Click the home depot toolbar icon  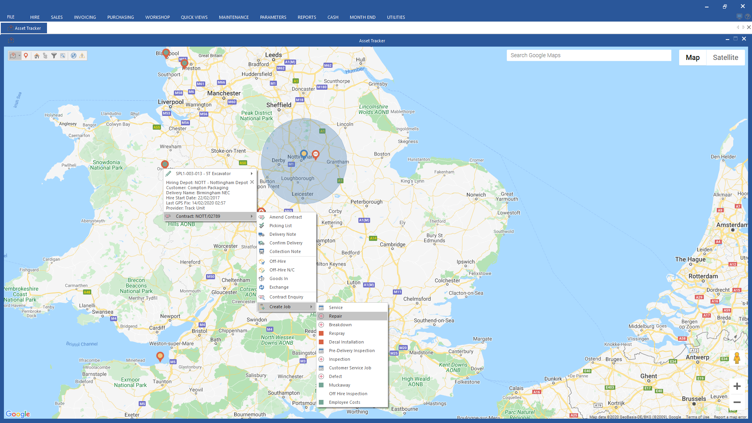pos(36,56)
